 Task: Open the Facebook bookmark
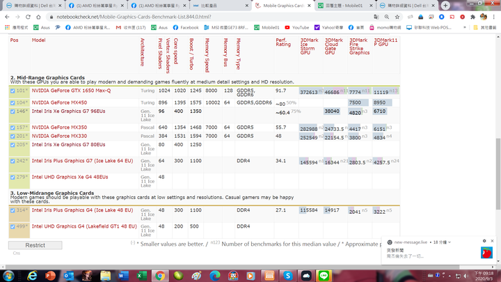pos(186,27)
